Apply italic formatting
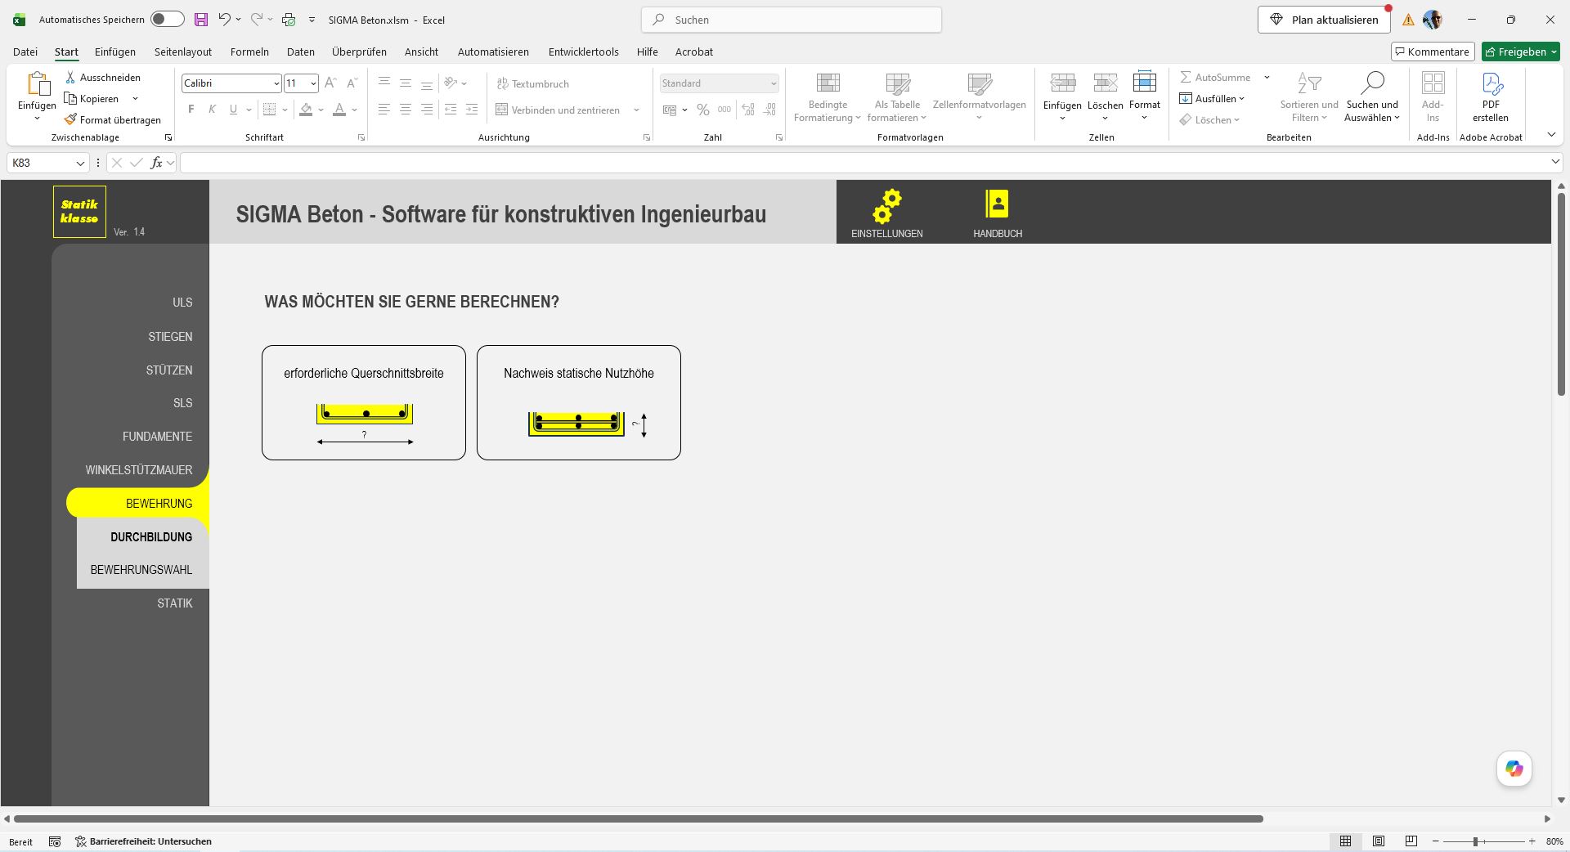 tap(212, 110)
